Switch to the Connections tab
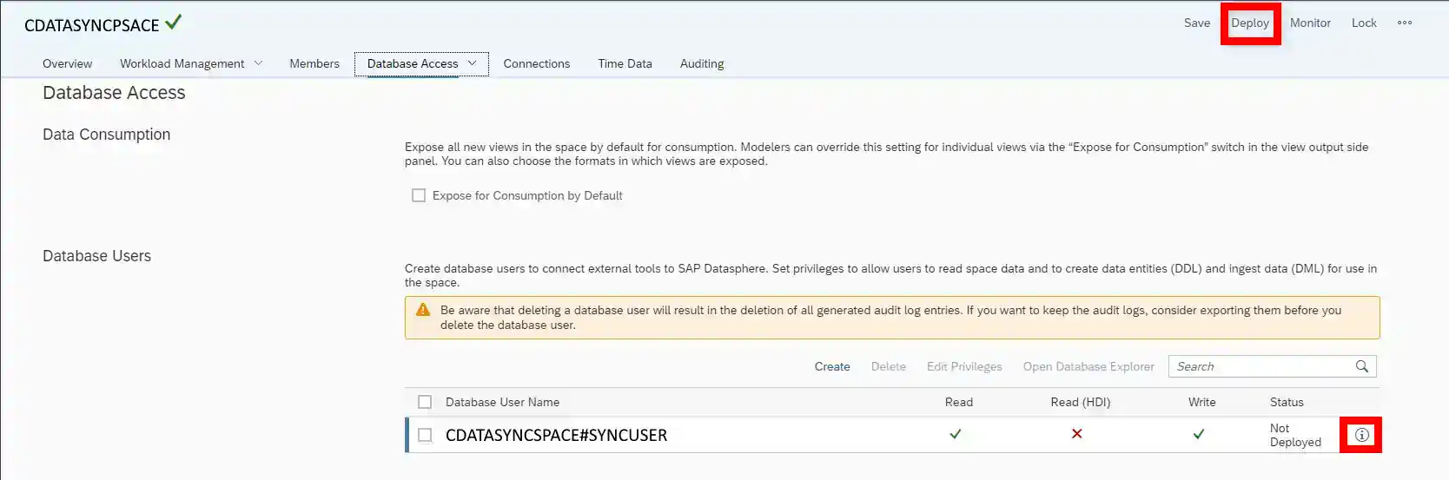The height and width of the screenshot is (480, 1449). pos(536,63)
